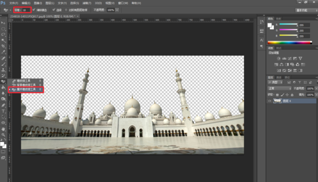Image resolution: width=318 pixels, height=182 pixels.
Task: Toggle lock all
Action: [x=292, y=95]
